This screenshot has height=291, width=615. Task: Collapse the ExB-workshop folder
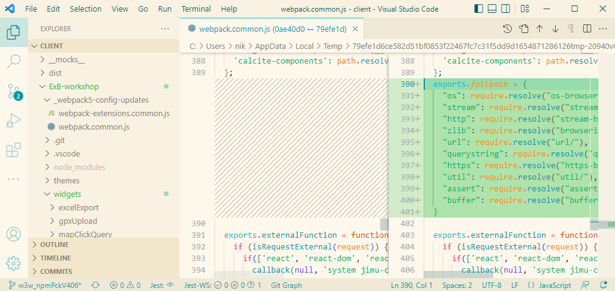pyautogui.click(x=104, y=86)
